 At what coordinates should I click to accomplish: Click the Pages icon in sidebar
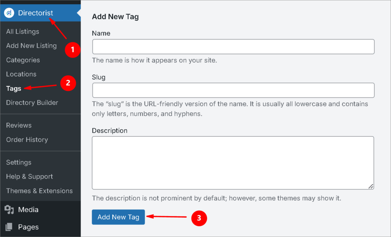tap(9, 227)
